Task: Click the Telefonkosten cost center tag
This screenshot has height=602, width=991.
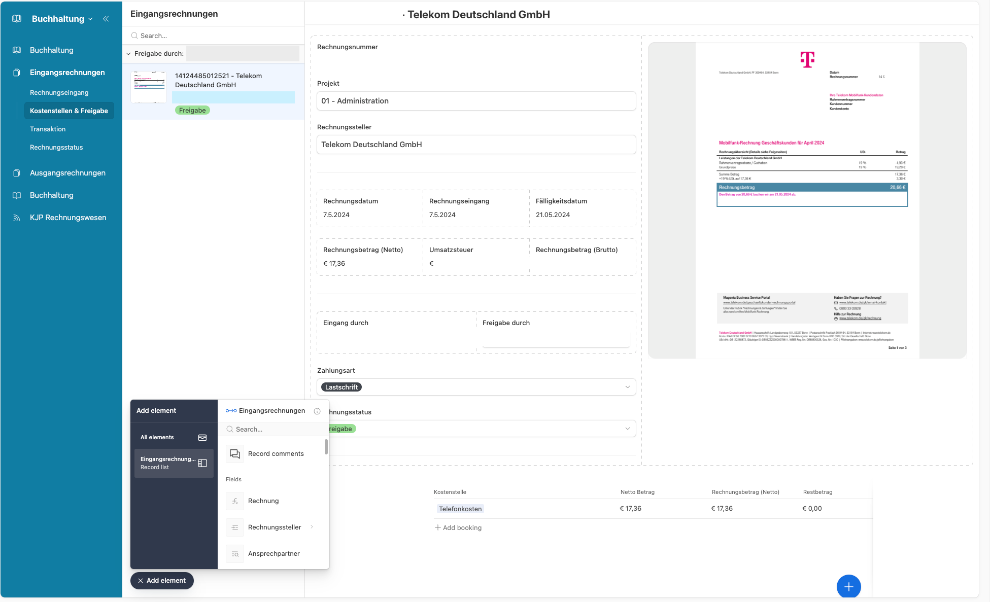Action: pos(460,509)
